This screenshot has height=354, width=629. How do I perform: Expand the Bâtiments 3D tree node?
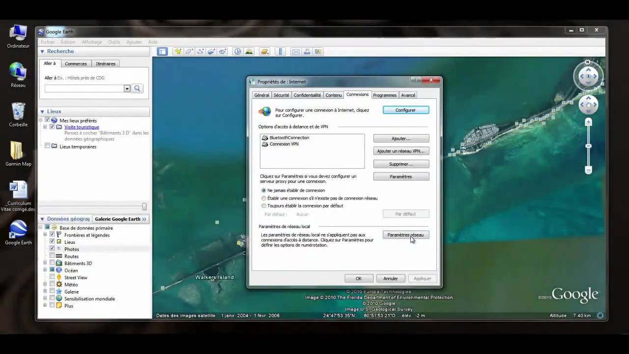tap(45, 263)
